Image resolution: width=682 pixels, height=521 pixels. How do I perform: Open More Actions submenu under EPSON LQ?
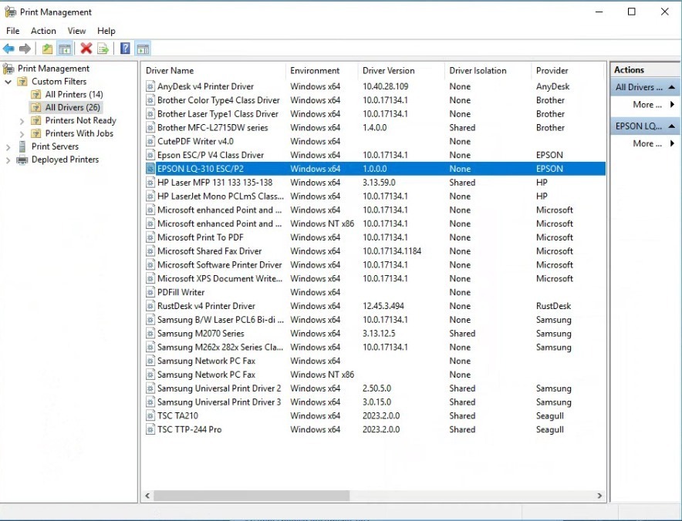pyautogui.click(x=653, y=143)
